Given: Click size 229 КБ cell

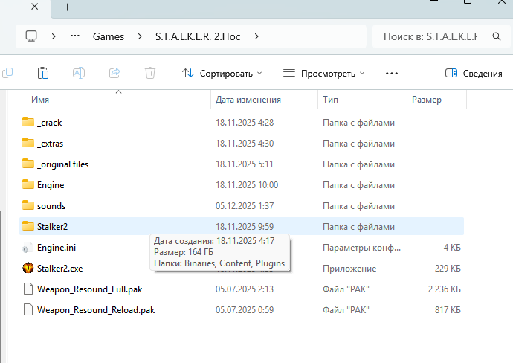Looking at the screenshot, I should 448,269.
